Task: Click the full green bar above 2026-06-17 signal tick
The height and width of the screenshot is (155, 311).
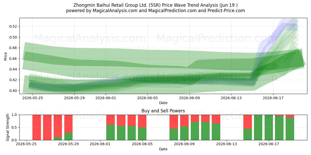Action: point(269,127)
